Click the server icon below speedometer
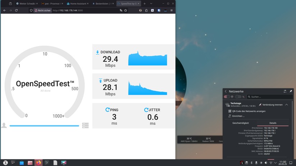Viewport: 296px width, 166px height. (x=85, y=125)
